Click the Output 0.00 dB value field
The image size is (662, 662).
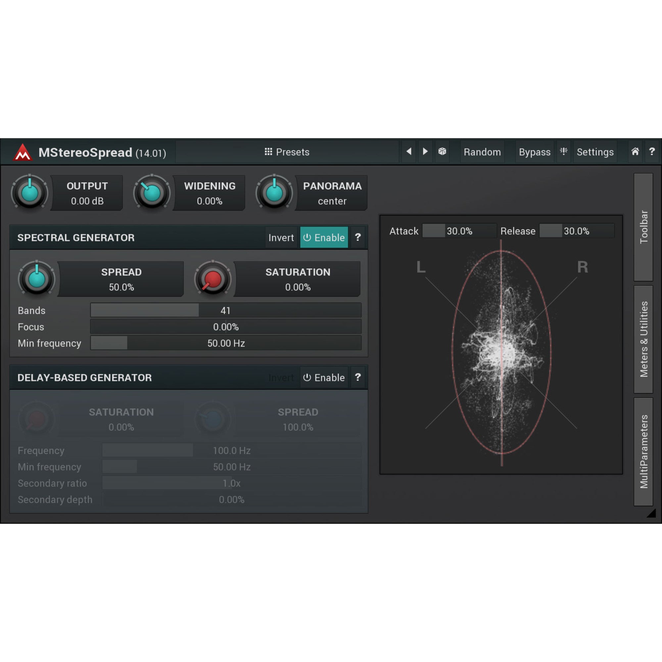tap(87, 193)
